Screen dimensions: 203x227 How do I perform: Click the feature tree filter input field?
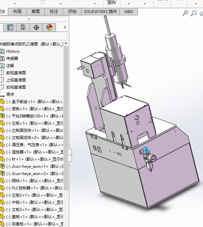tap(34, 36)
